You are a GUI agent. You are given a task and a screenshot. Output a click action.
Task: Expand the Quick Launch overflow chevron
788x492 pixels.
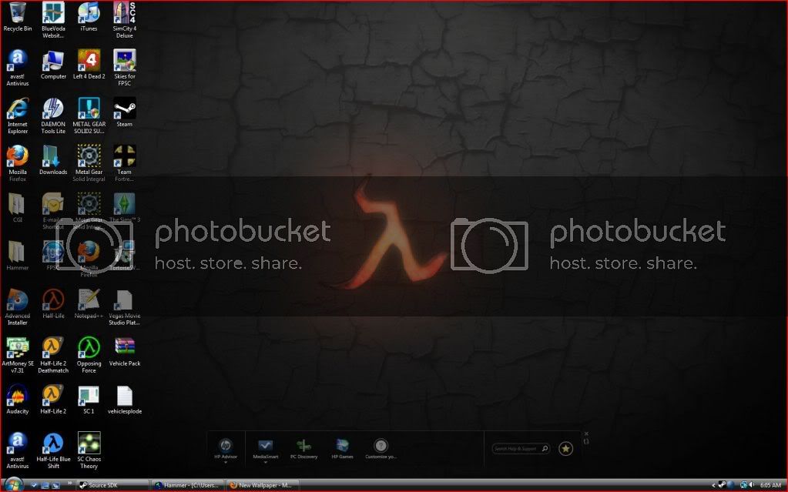70,484
